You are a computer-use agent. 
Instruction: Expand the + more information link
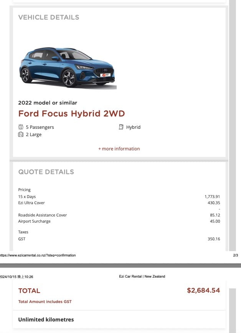tap(119, 149)
